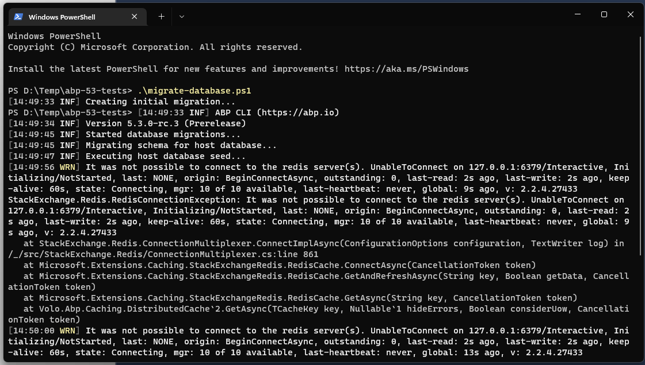This screenshot has height=365, width=645.
Task: Minimize the terminal window
Action: tap(577, 14)
